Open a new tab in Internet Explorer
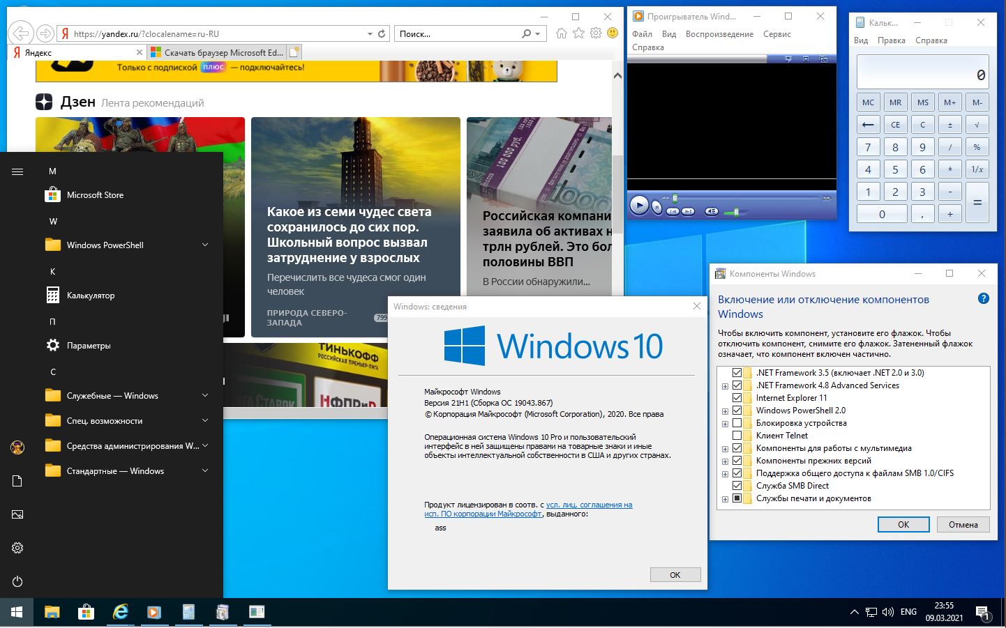The image size is (1006, 628). tap(294, 52)
